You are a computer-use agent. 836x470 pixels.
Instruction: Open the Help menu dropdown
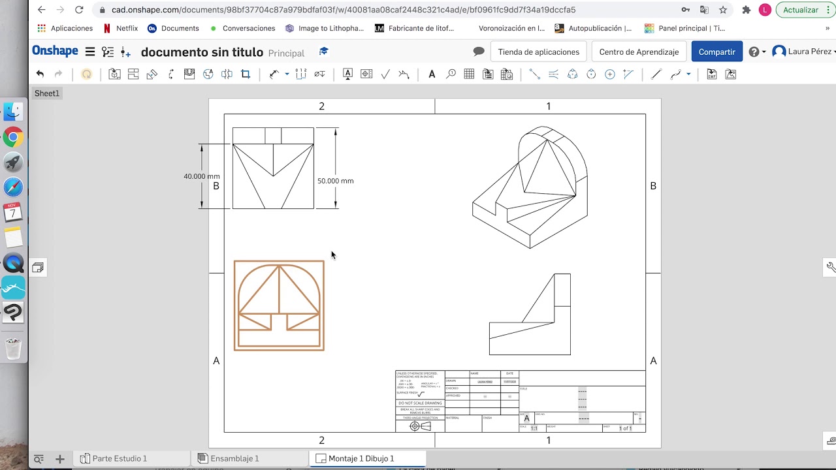point(758,52)
